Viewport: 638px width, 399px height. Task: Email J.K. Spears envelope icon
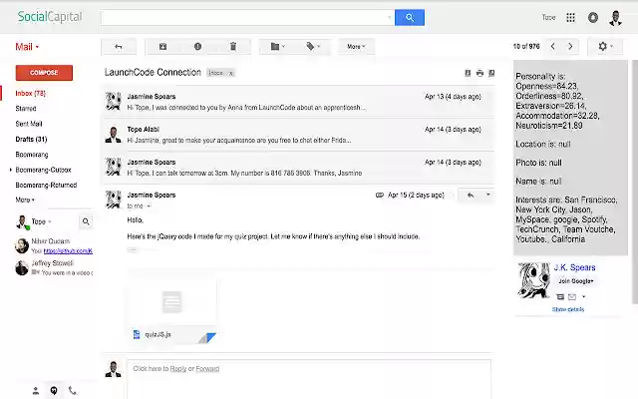tap(572, 297)
